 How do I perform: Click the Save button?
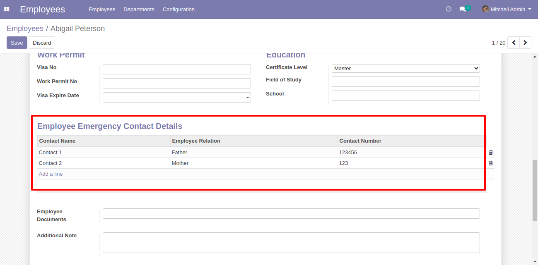coord(17,43)
